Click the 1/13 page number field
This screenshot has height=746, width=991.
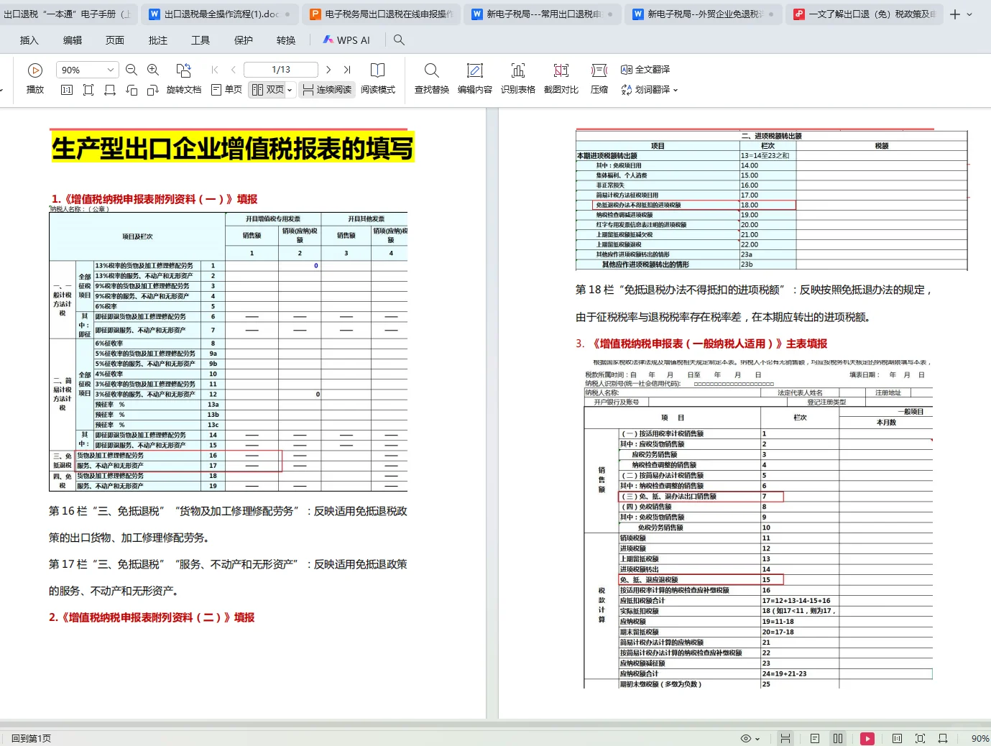(x=280, y=69)
